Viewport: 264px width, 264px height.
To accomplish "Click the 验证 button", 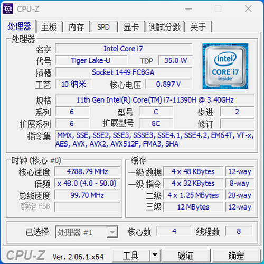I will [x=186, y=256].
